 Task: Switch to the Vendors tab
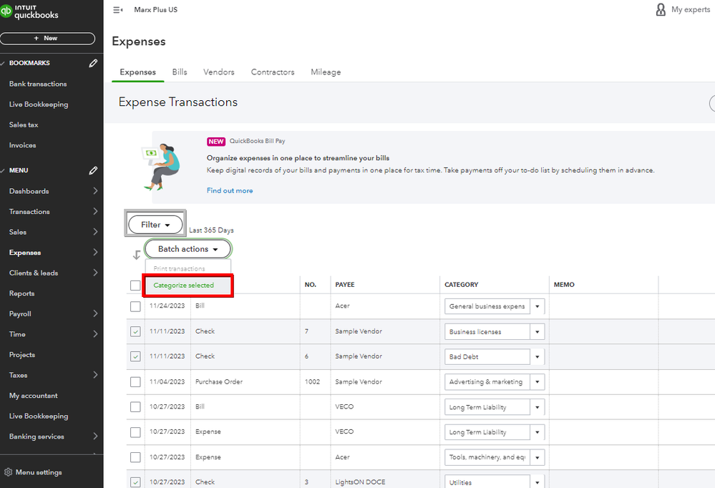tap(219, 72)
